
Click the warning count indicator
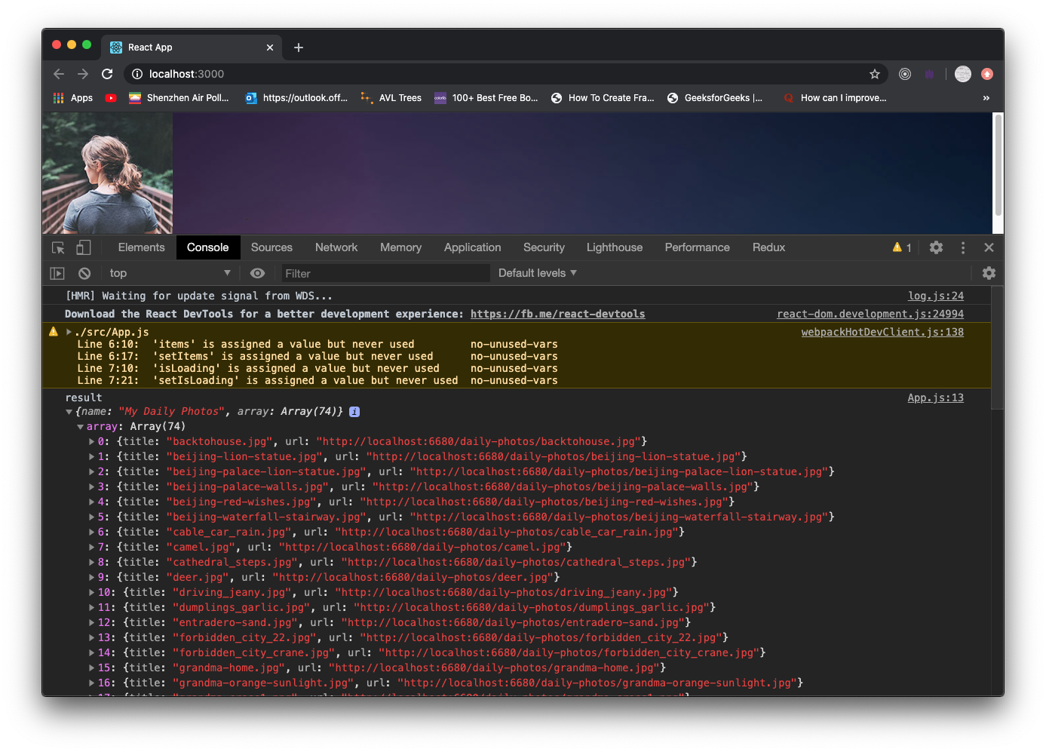click(x=902, y=247)
